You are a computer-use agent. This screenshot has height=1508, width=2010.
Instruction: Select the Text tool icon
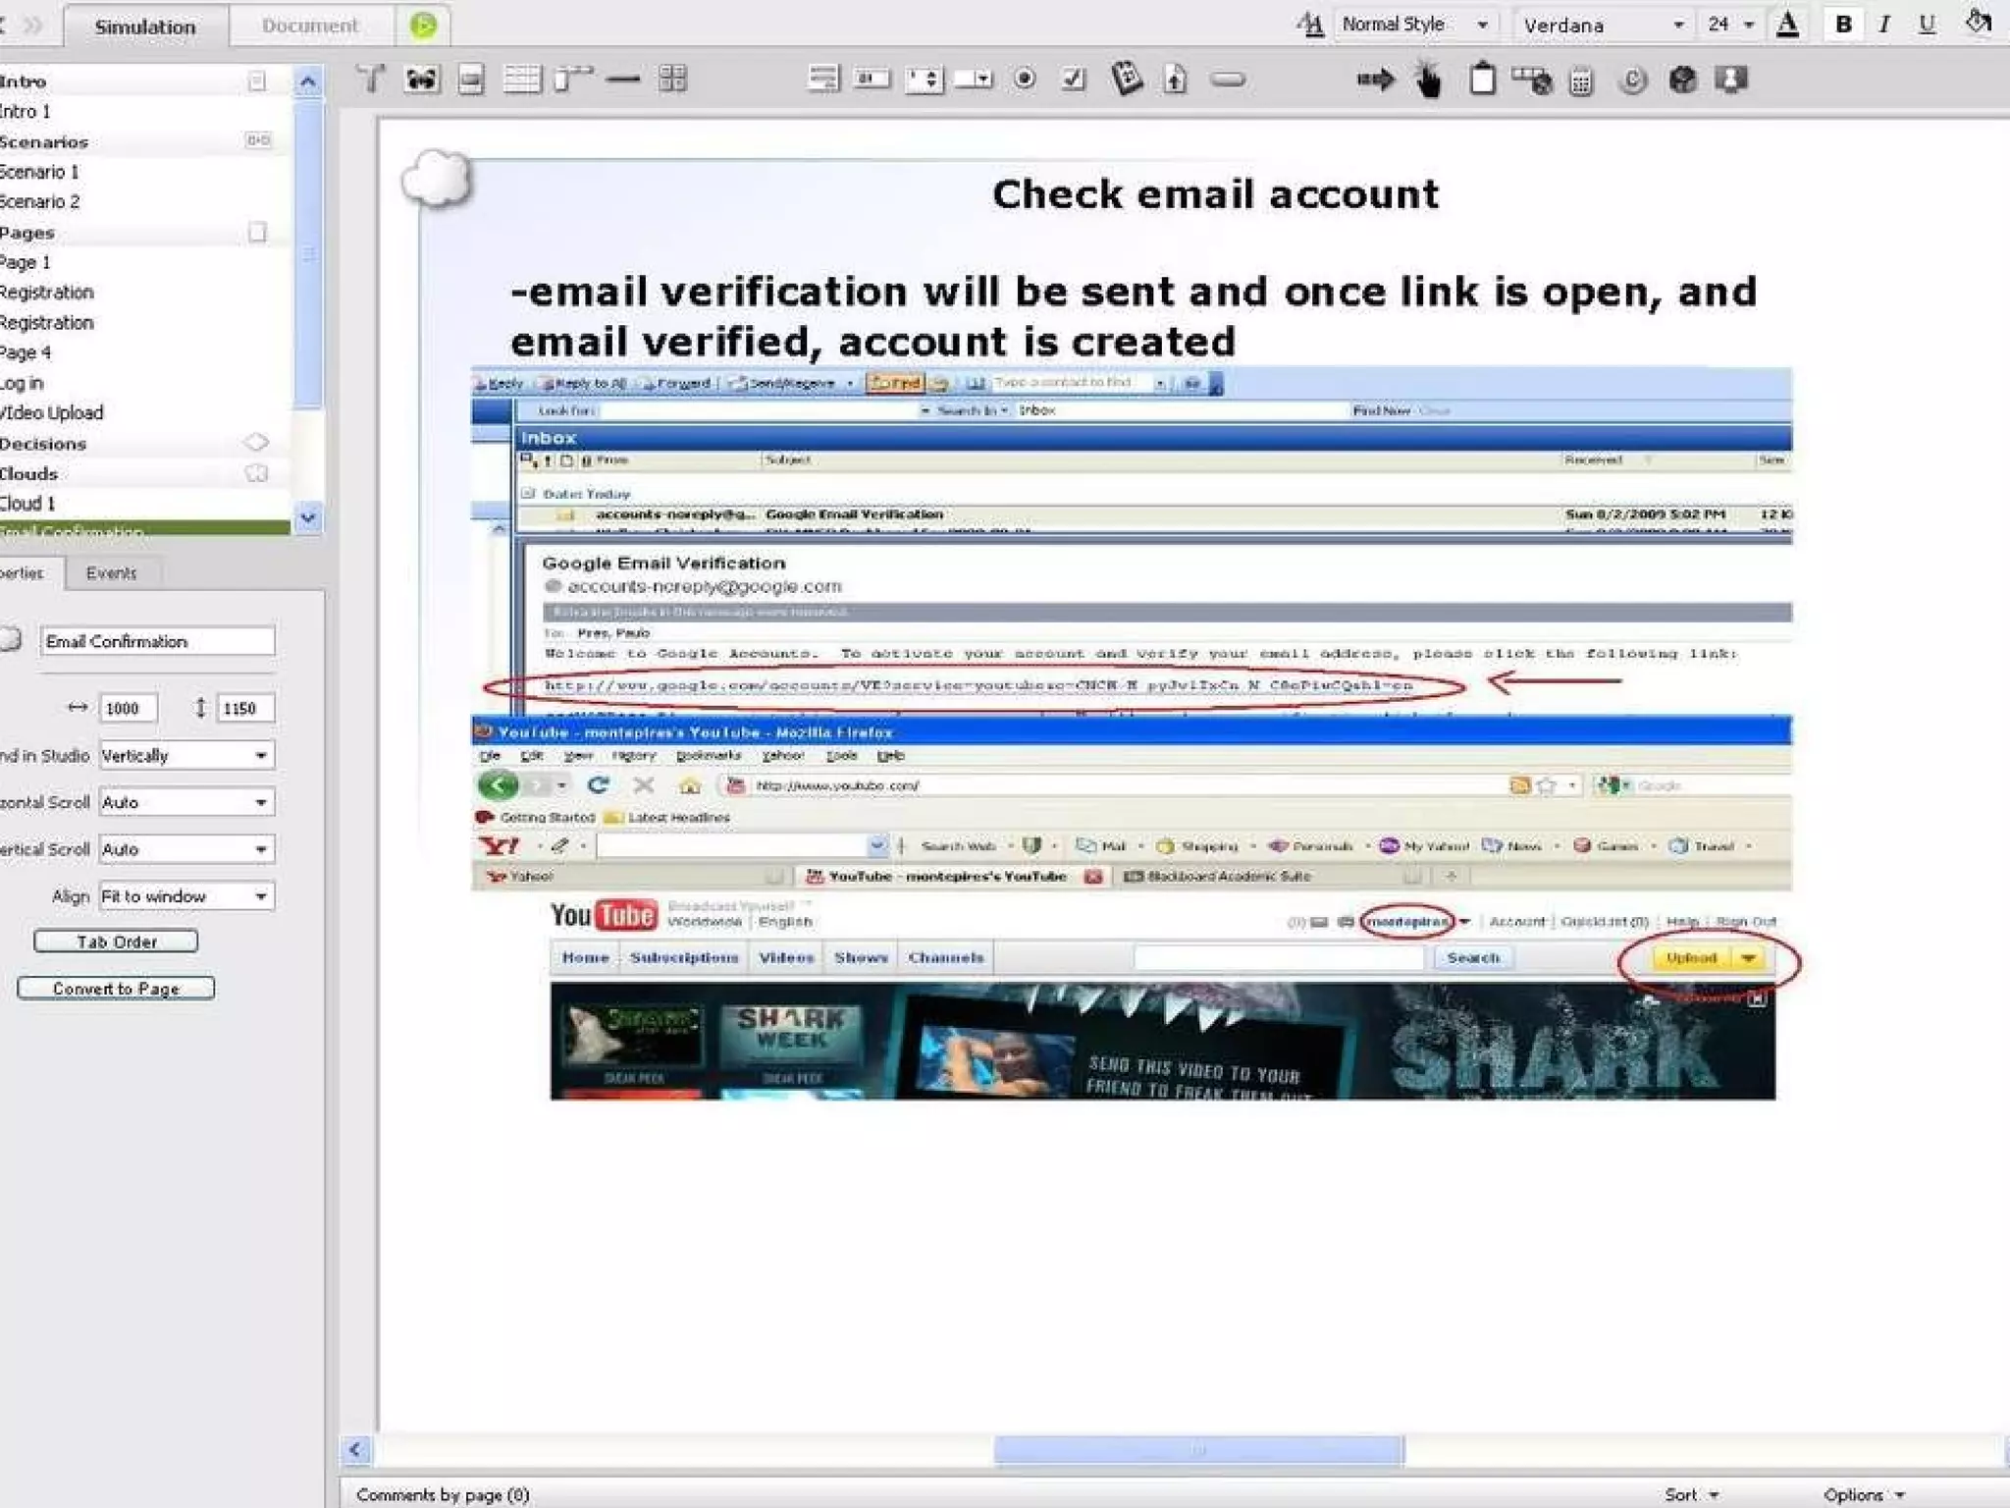tap(370, 79)
